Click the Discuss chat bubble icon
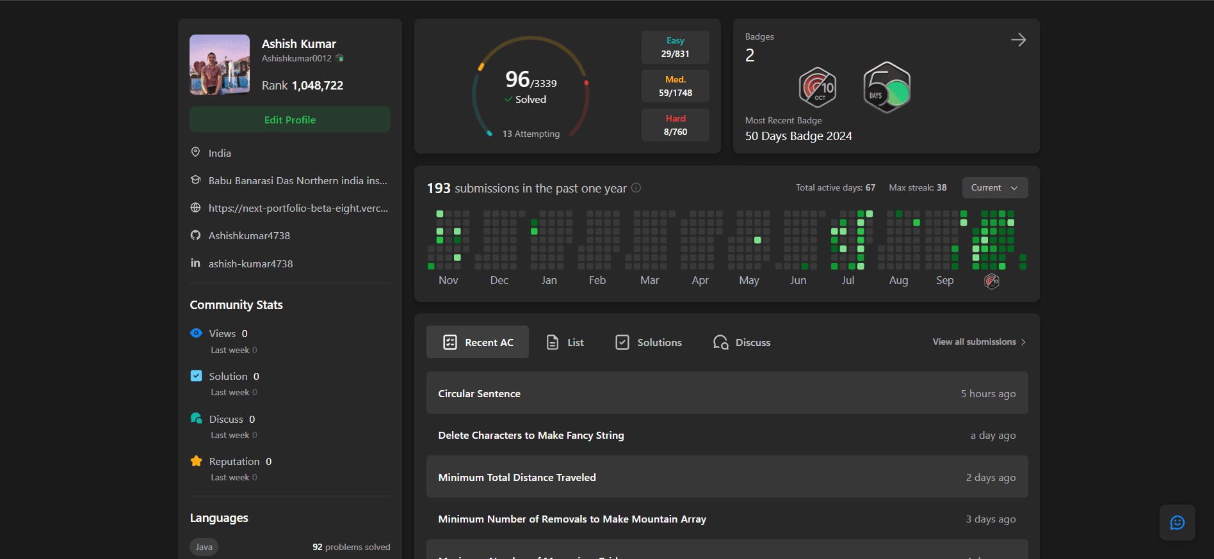Viewport: 1214px width, 559px height. pyautogui.click(x=196, y=418)
